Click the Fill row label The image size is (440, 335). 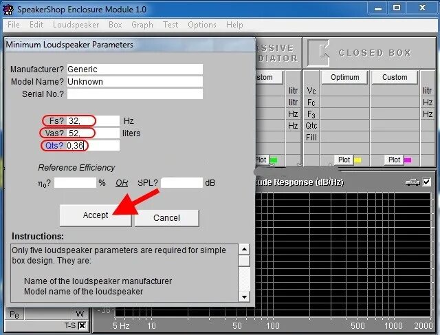pyautogui.click(x=311, y=138)
